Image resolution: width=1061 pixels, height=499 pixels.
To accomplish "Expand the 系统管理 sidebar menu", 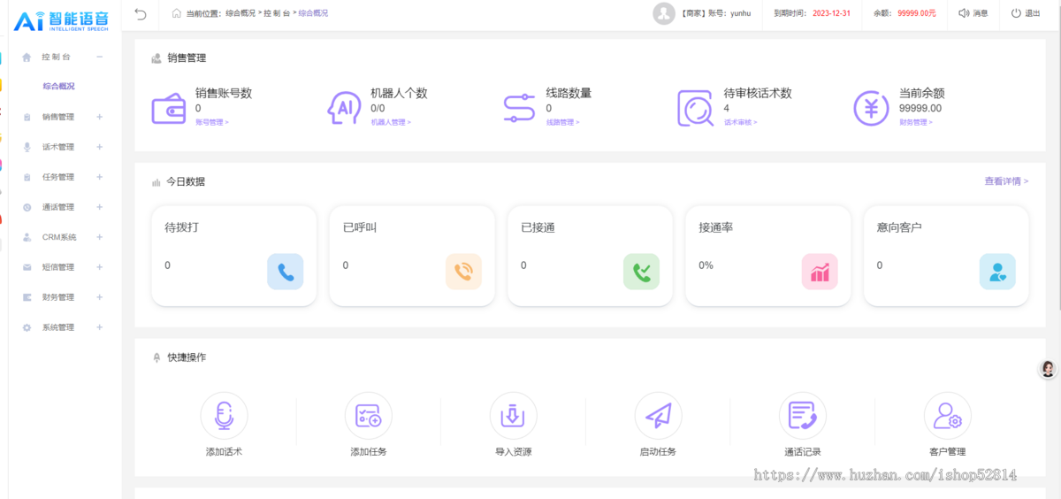I will coord(99,327).
